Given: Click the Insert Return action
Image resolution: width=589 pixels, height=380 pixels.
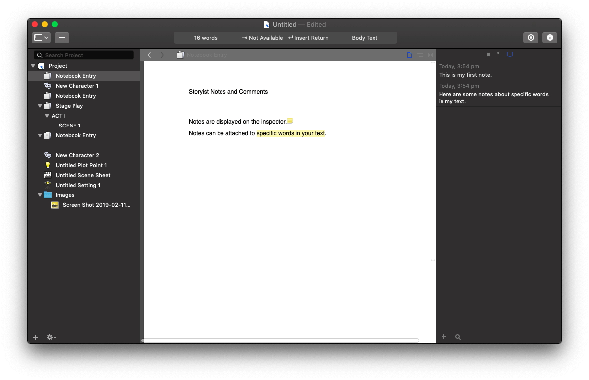Looking at the screenshot, I should click(x=308, y=38).
